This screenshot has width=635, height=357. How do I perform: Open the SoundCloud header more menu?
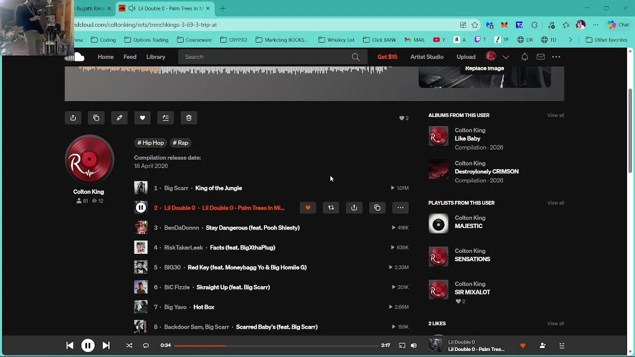click(556, 57)
